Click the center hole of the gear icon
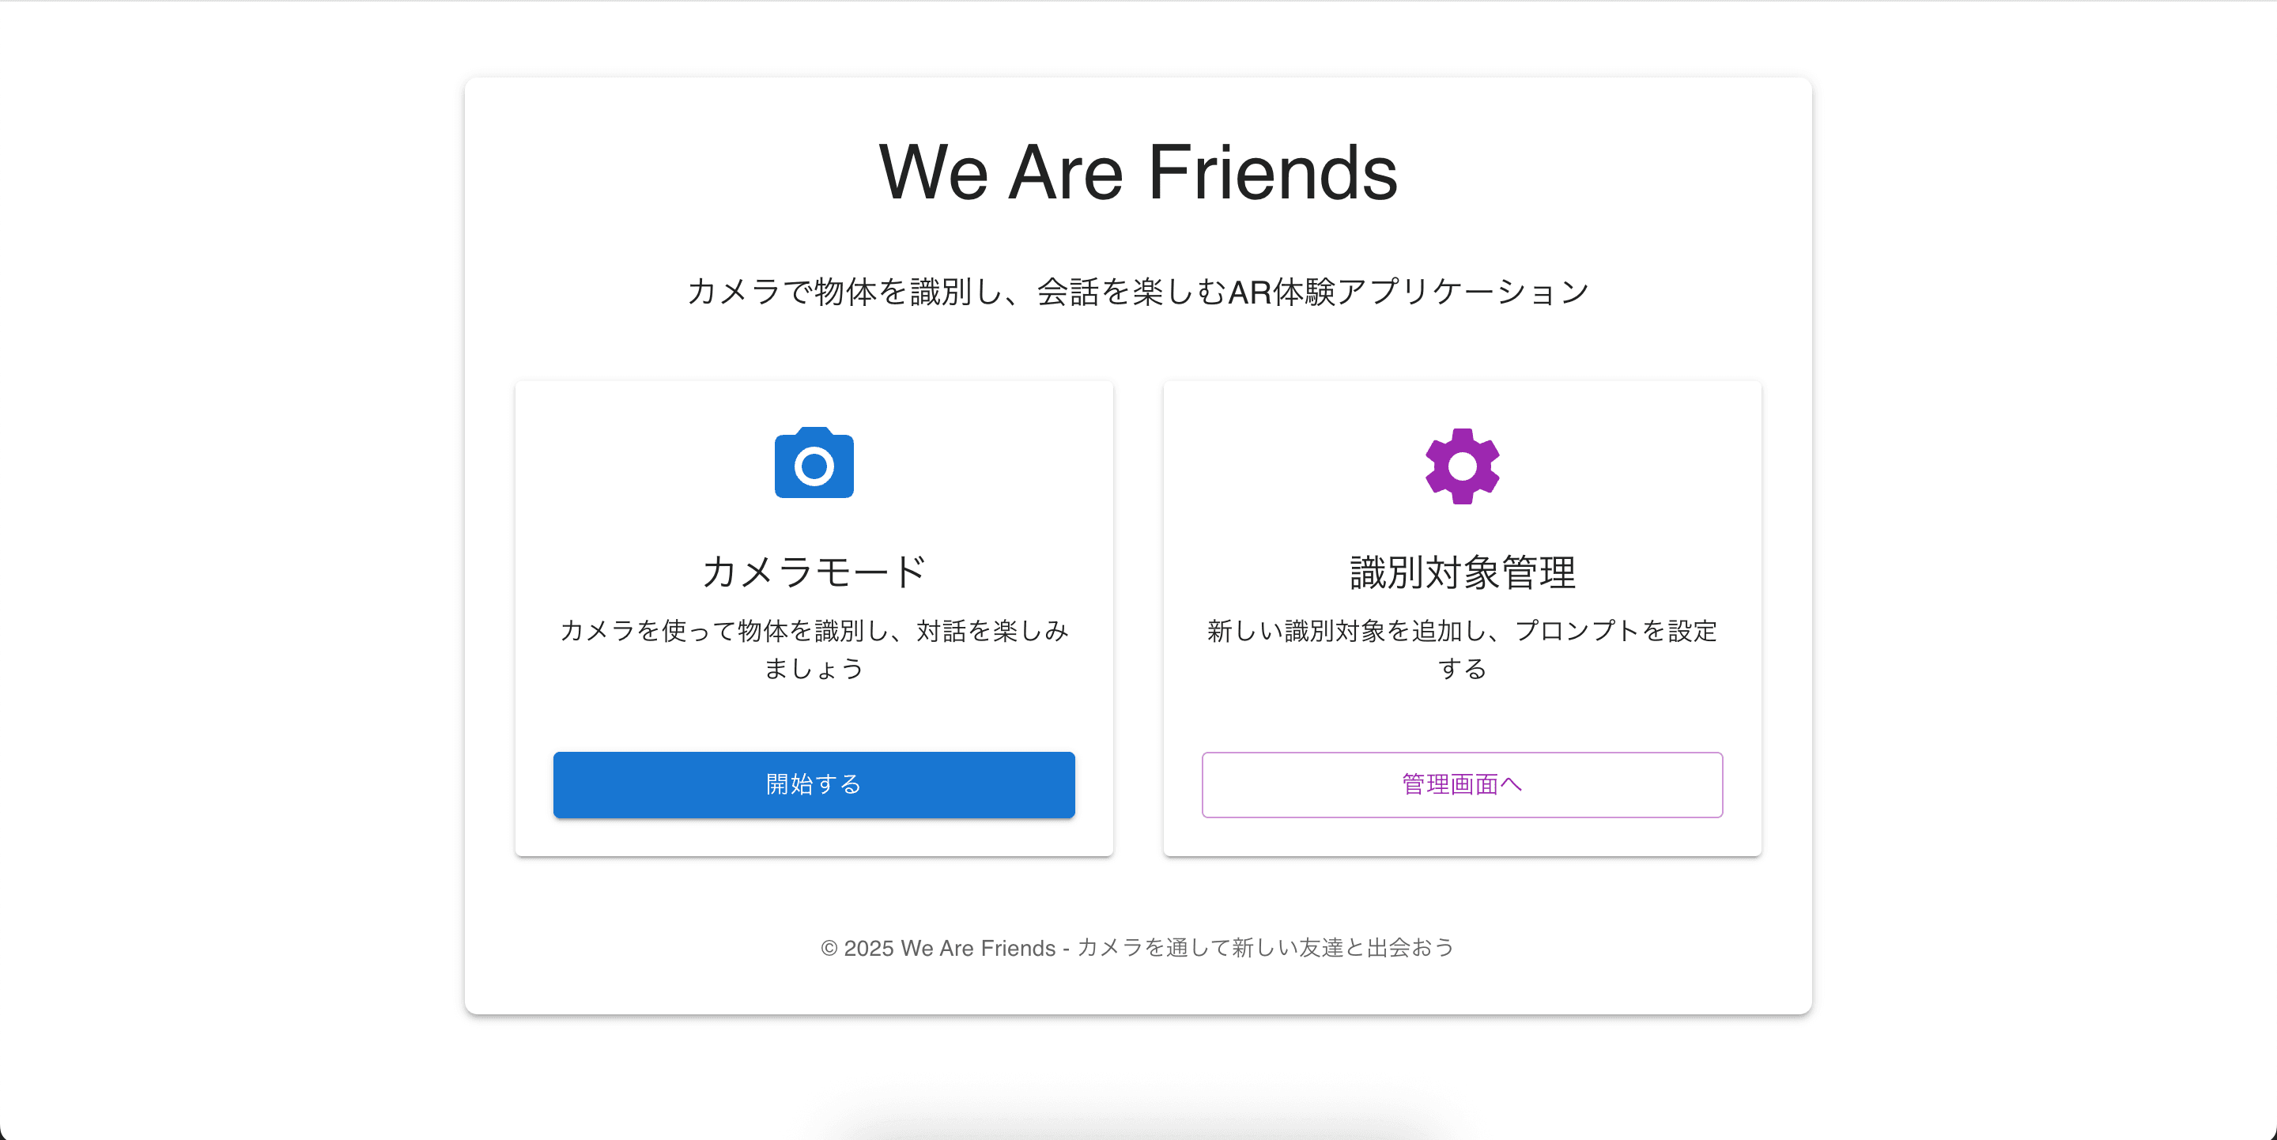This screenshot has width=2277, height=1140. pos(1462,466)
